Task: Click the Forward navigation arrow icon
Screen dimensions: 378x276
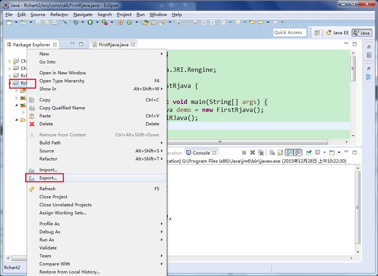Action: tap(275, 22)
